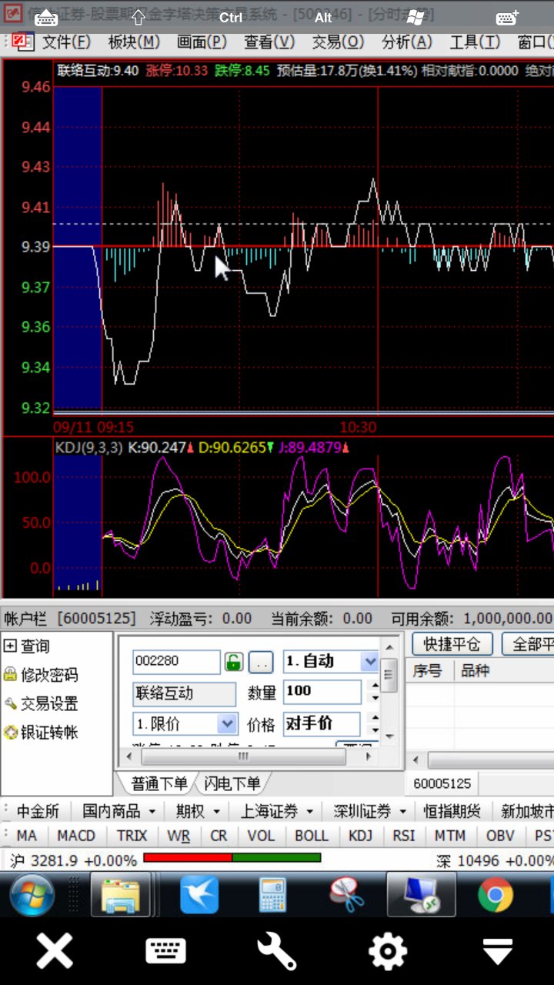Open the 工具(T) menu

475,42
